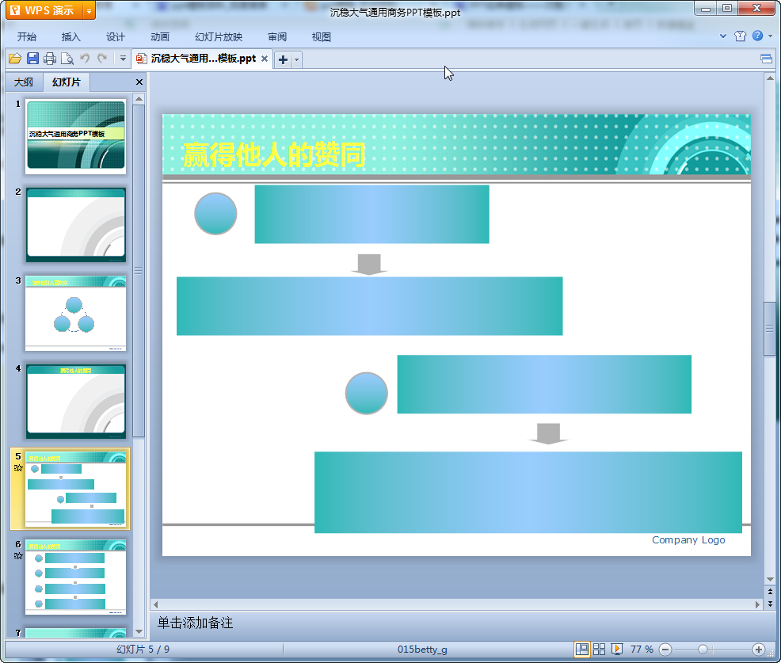Viewport: 781px width, 663px height.
Task: Select the first gray down arrow shape
Action: [369, 265]
